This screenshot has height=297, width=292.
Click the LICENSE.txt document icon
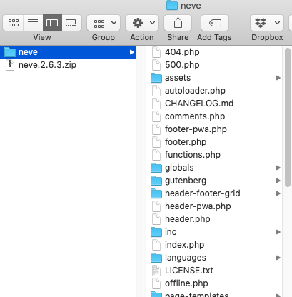click(x=156, y=271)
